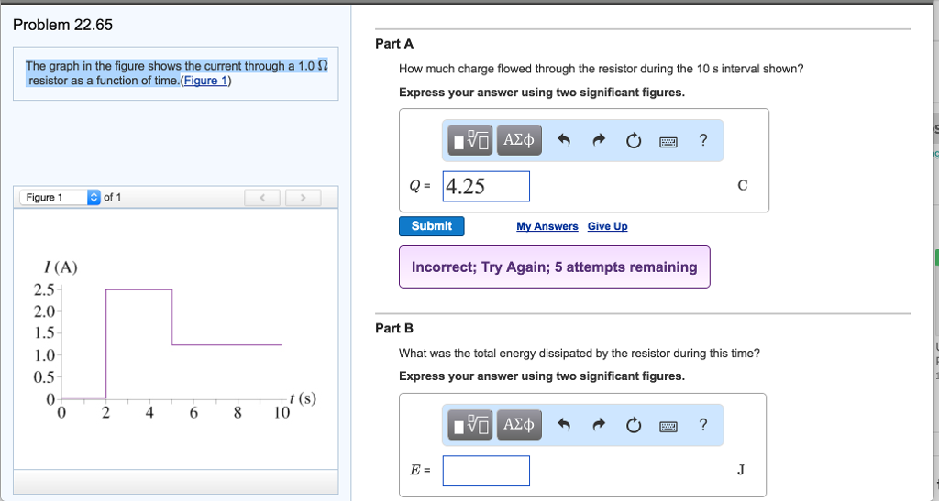
Task: Click the I (A) axis label on graph
Action: [61, 267]
